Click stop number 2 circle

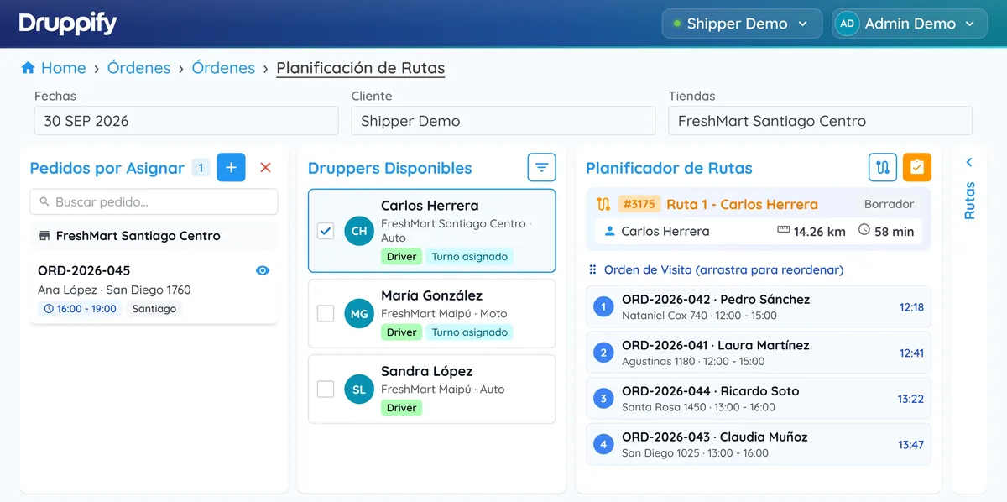pos(603,353)
